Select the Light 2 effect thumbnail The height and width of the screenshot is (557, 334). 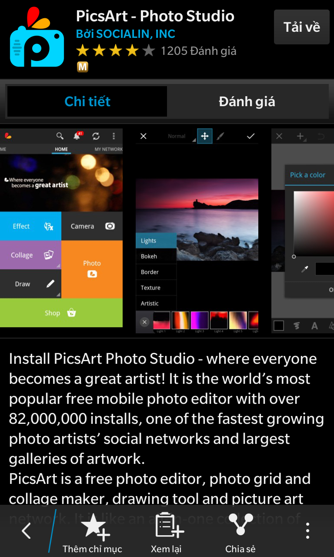pos(180,320)
